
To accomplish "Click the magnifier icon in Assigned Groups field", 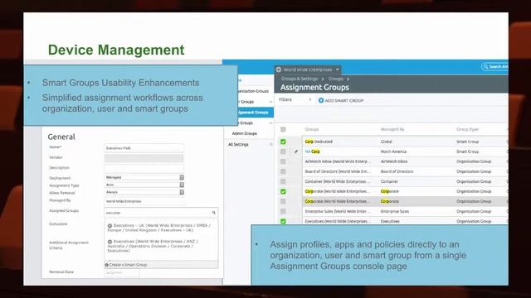I will point(214,213).
